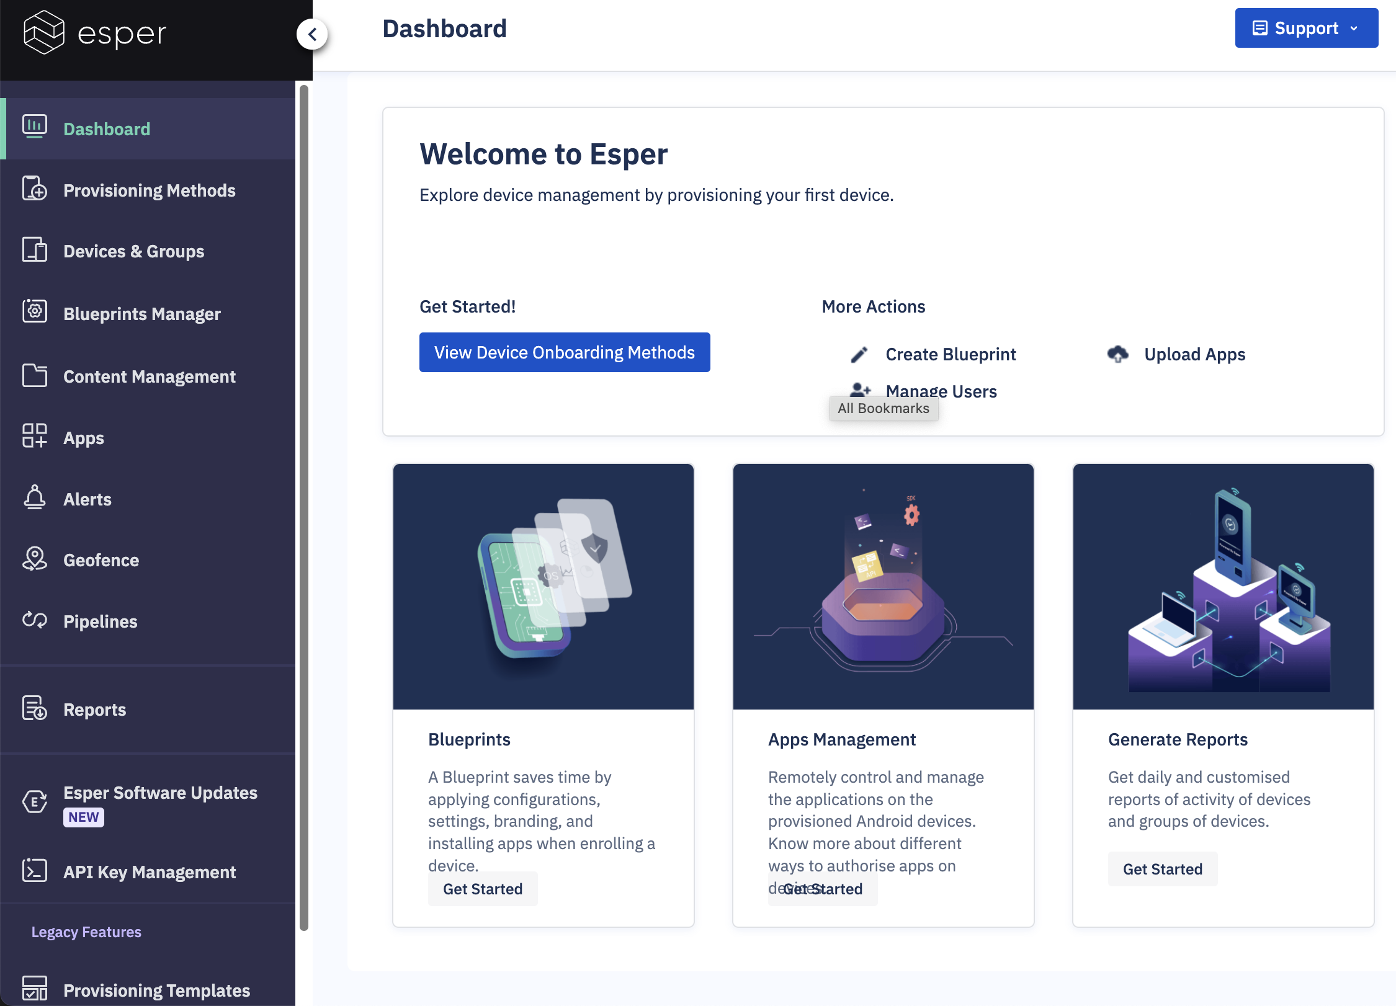Click the Geofence location pin icon
Viewport: 1396px width, 1006px height.
click(x=34, y=559)
